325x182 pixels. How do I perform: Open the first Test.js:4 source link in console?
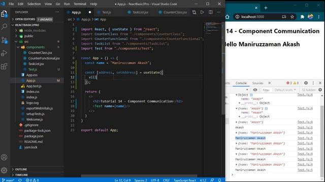pyautogui.click(x=305, y=95)
